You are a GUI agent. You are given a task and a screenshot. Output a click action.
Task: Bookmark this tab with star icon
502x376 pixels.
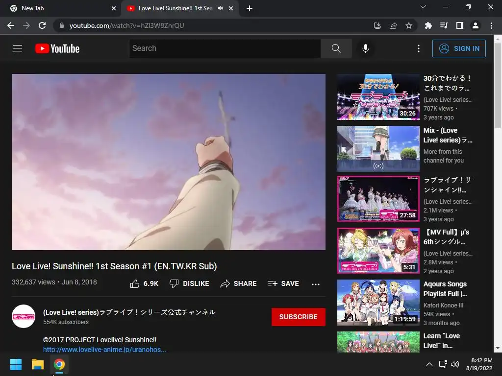[409, 25]
